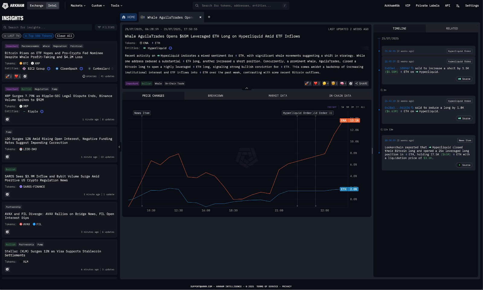Click the heart reaction on main insight
The height and width of the screenshot is (290, 483).
(x=317, y=84)
